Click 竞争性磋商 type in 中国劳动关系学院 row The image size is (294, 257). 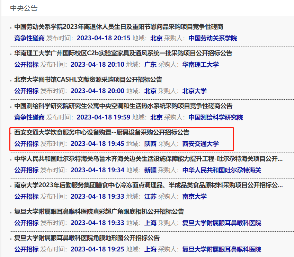[x=29, y=38]
